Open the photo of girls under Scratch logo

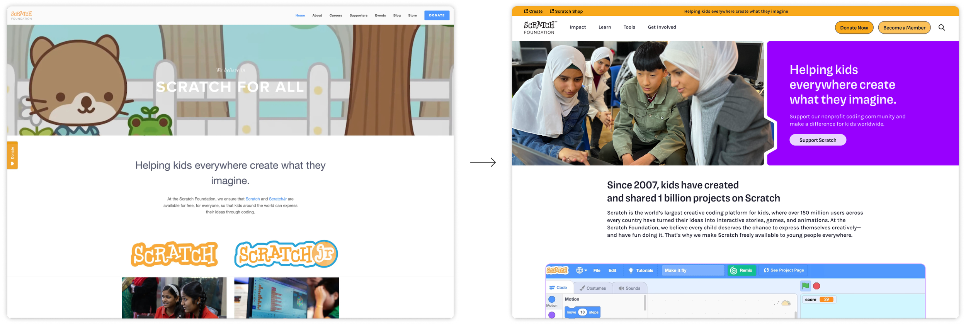(x=174, y=298)
